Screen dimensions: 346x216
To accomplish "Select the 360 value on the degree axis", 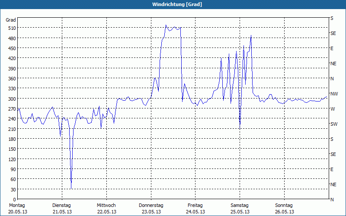I will pos(12,79).
